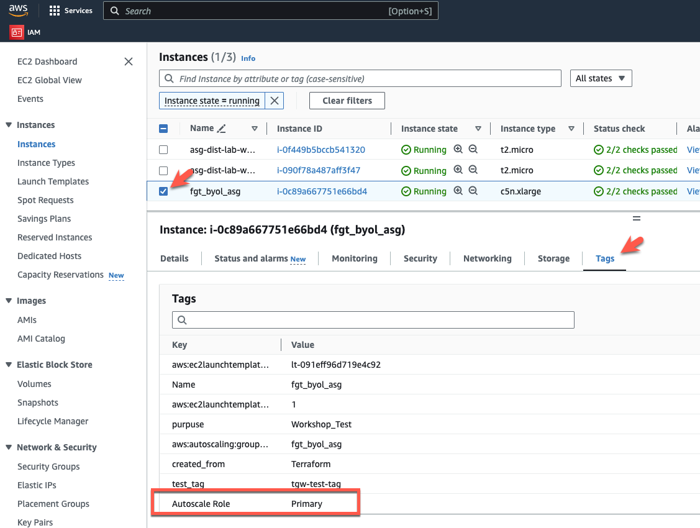This screenshot has height=528, width=700.
Task: Click the Autoscale Role tag value Primary
Action: click(307, 504)
